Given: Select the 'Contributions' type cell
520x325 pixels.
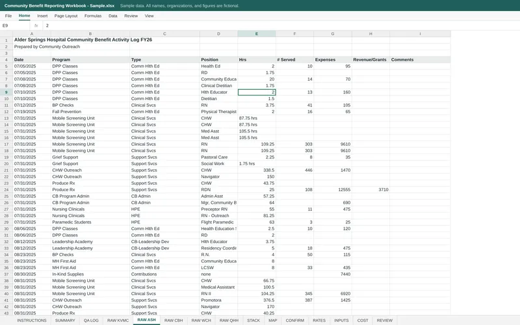Looking at the screenshot, I should (165, 274).
